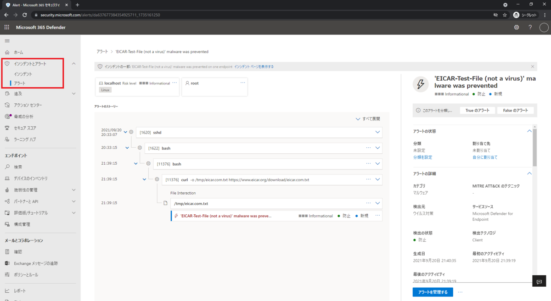Collapse the インシデントとアラート section
551x301 pixels.
74,64
